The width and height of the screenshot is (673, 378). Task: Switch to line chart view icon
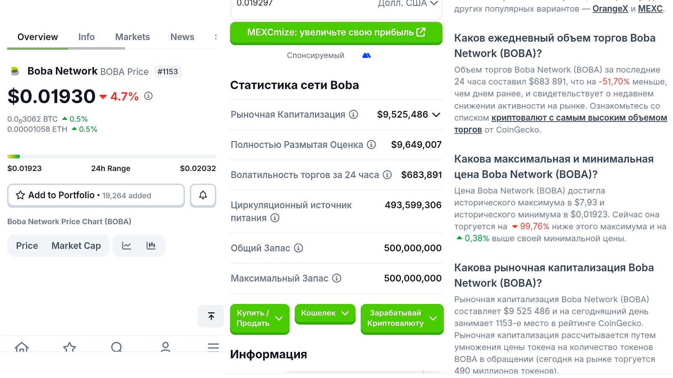point(127,246)
